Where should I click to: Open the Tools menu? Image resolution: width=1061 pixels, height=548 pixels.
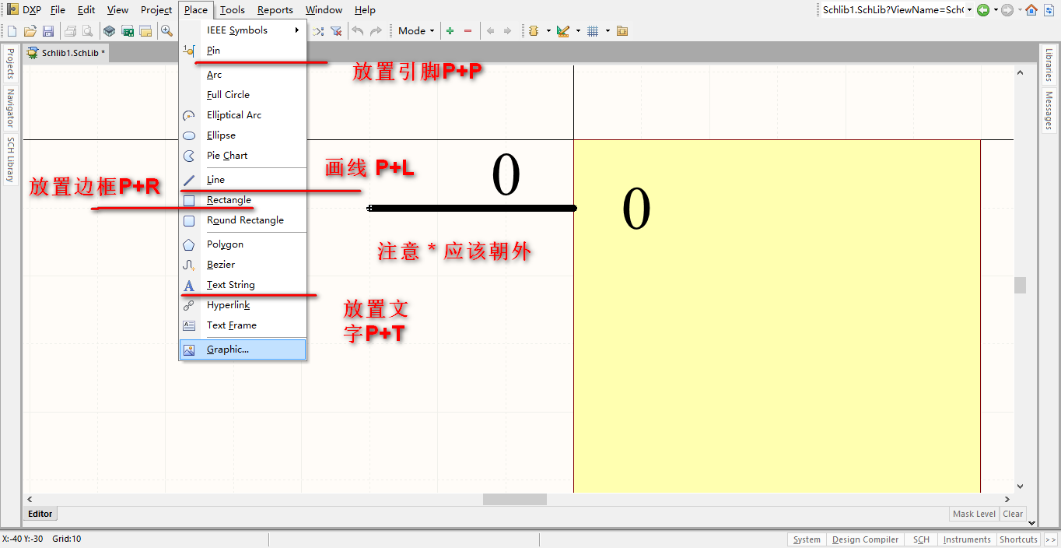pos(232,10)
